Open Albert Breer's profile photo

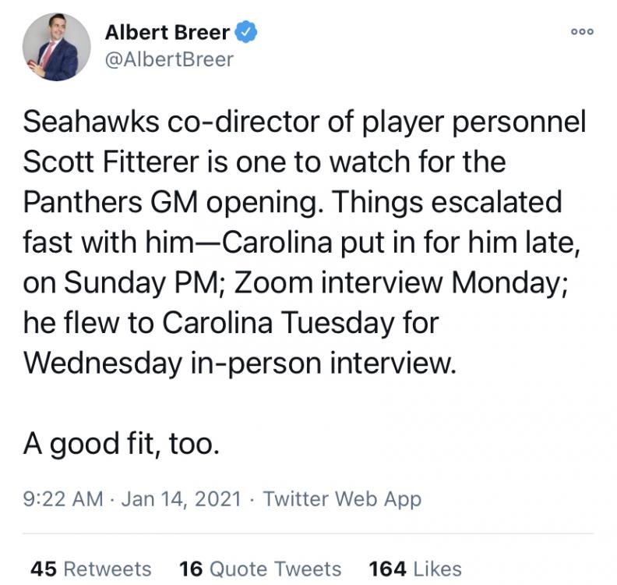[x=56, y=48]
